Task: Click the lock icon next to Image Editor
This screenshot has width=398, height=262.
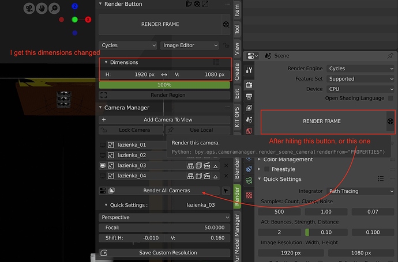Action: [x=226, y=45]
